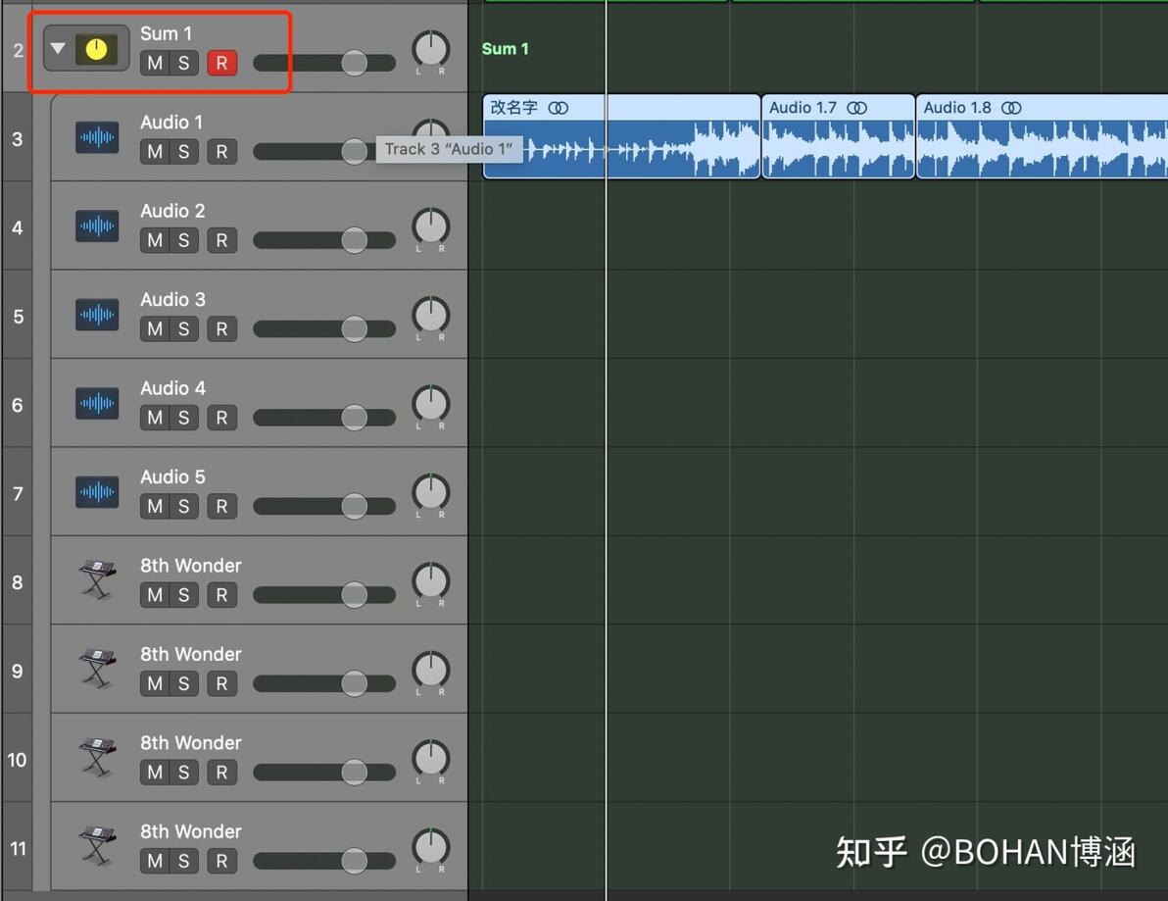The height and width of the screenshot is (901, 1168).
Task: Select the 改名字 audio region
Action: [x=621, y=136]
